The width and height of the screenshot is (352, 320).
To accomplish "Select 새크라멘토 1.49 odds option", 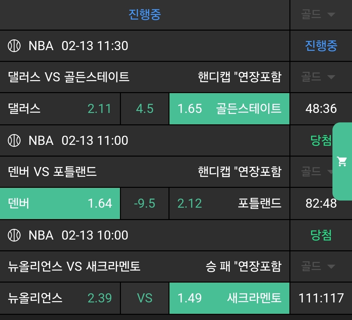I will [229, 298].
